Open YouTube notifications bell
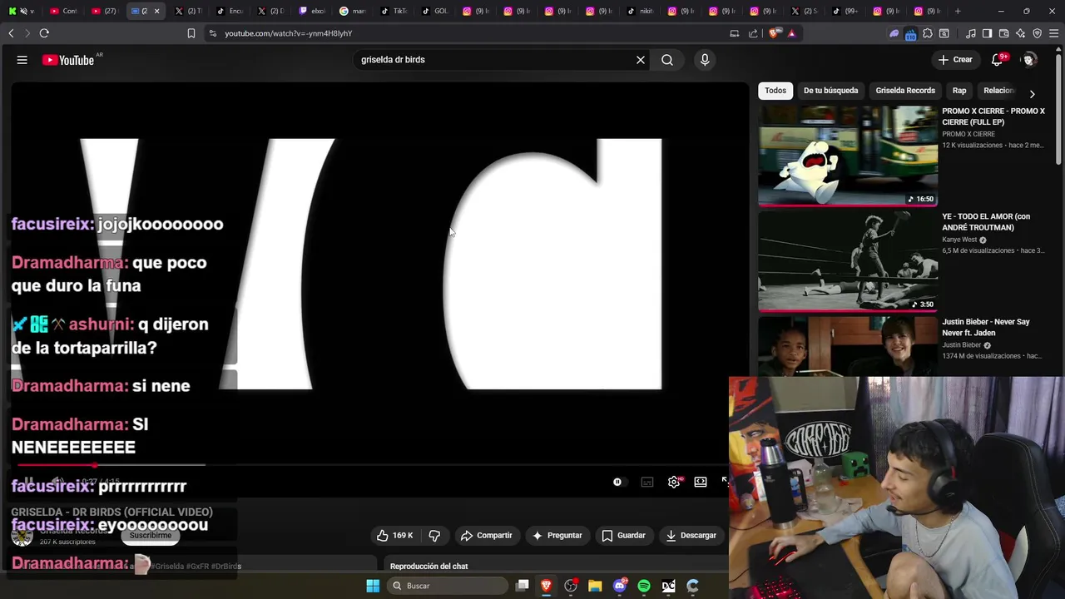The width and height of the screenshot is (1065, 599). point(998,60)
